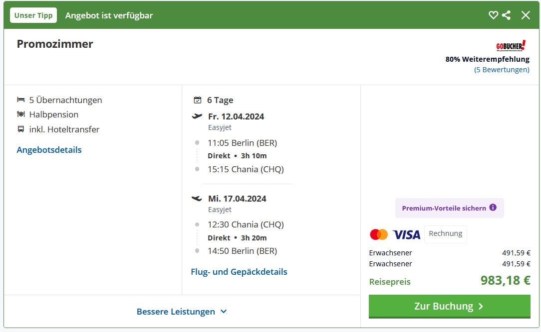Screen dimensions: 541x332
Task: Close the offer panel with X
Action: [526, 15]
